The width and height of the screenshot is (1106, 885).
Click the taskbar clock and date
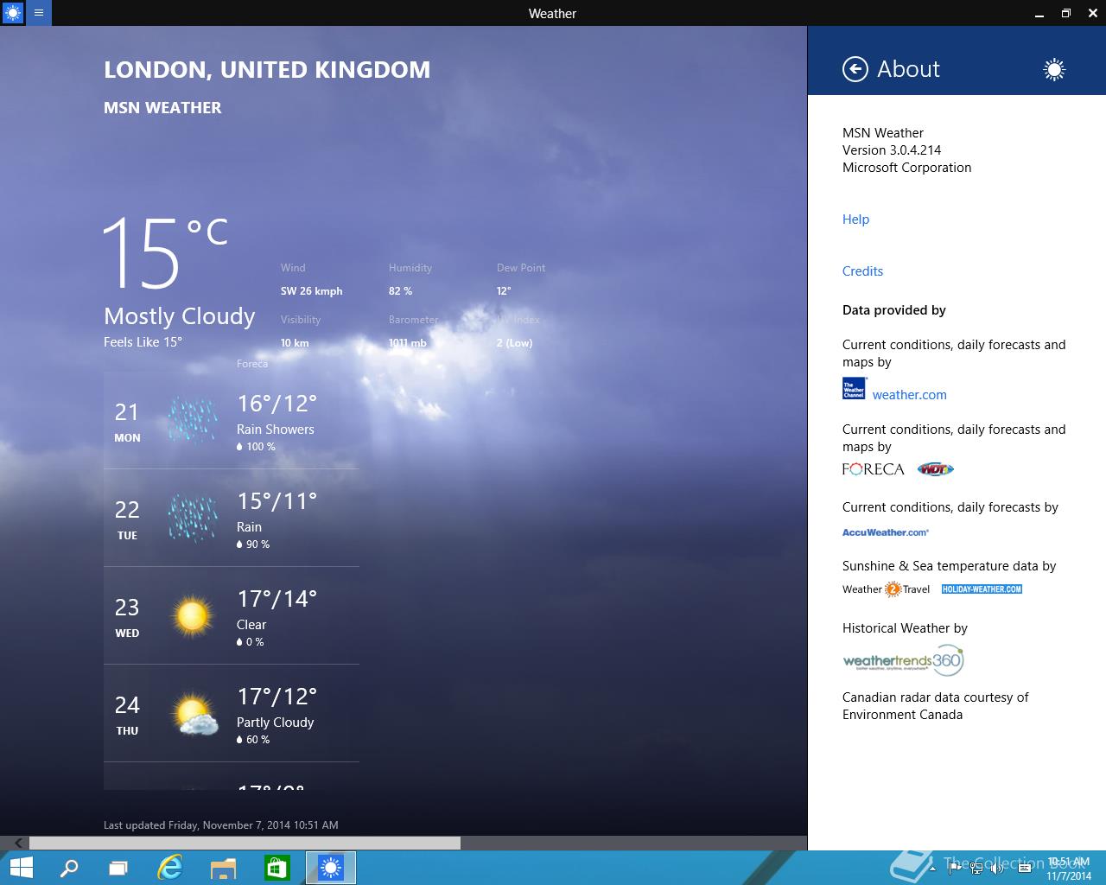(x=1068, y=869)
